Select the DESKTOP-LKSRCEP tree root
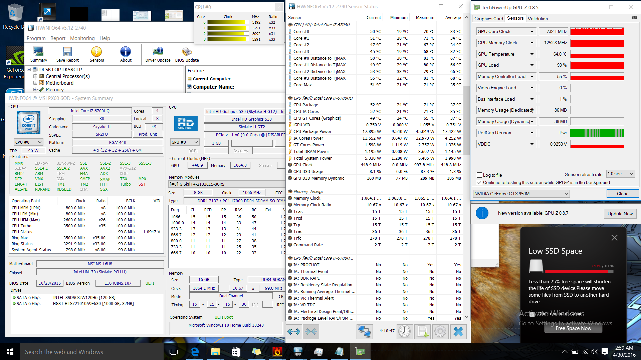641x360 pixels. tap(60, 69)
